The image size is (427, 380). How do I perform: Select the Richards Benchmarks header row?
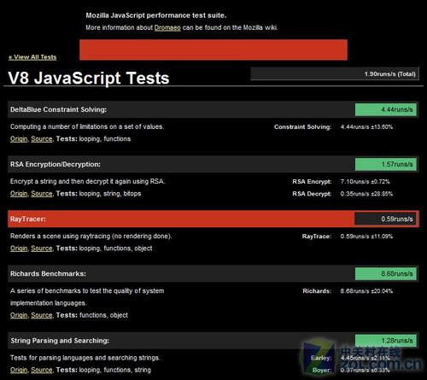click(x=213, y=273)
